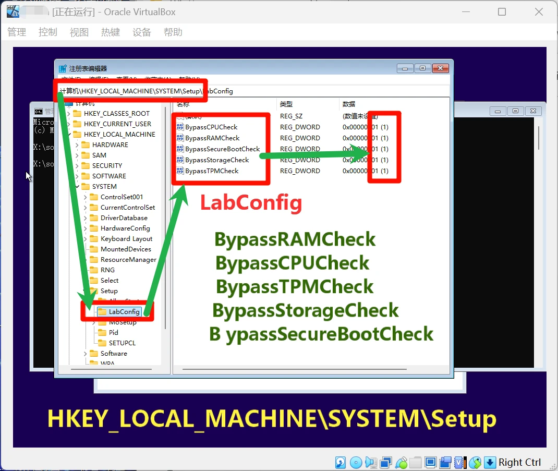Image resolution: width=558 pixels, height=471 pixels.
Task: Expand the HKEY_CLASSES_ROOT node
Action: coord(69,114)
